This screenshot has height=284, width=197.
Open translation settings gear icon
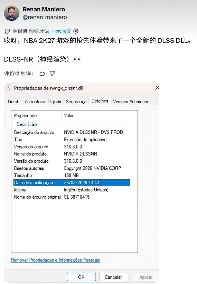(x=76, y=31)
